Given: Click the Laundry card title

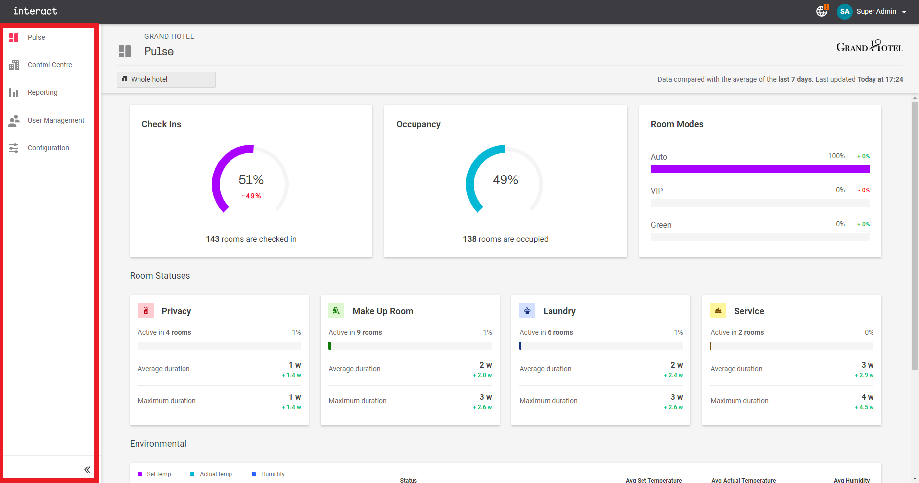Looking at the screenshot, I should click(x=559, y=311).
